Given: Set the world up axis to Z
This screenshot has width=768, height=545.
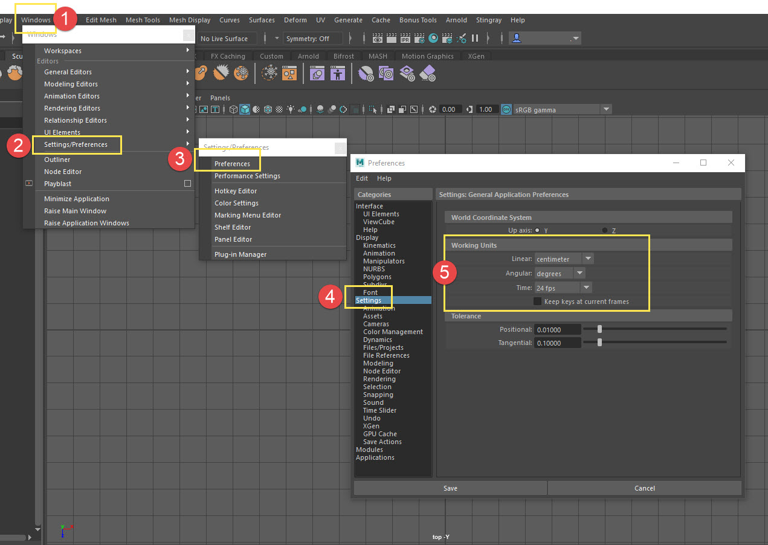Looking at the screenshot, I should 605,230.
